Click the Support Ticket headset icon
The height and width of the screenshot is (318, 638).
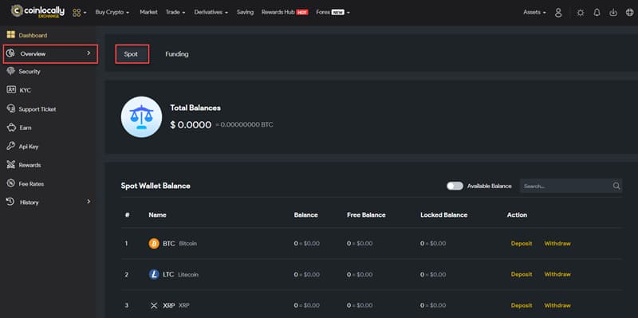11,108
